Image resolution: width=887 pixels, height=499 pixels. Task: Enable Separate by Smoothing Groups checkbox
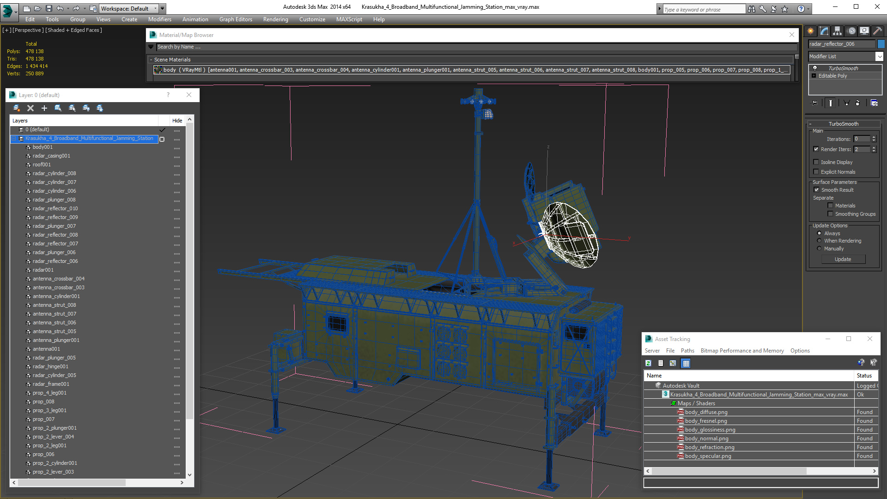830,214
